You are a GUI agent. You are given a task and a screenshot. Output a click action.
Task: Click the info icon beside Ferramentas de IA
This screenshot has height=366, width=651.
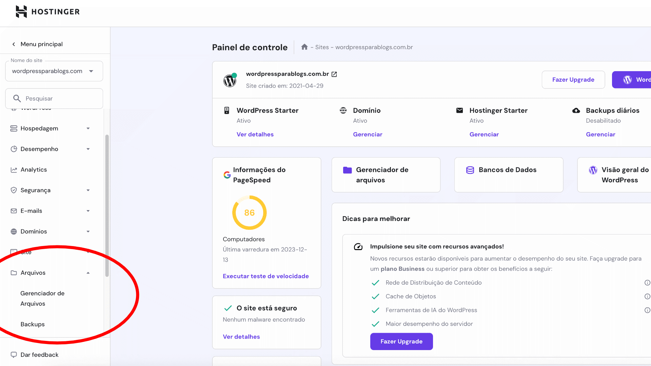tap(647, 310)
